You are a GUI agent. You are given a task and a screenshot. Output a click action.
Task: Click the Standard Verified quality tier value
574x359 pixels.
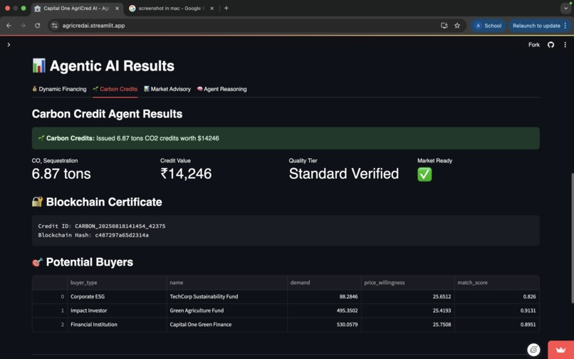click(x=344, y=174)
